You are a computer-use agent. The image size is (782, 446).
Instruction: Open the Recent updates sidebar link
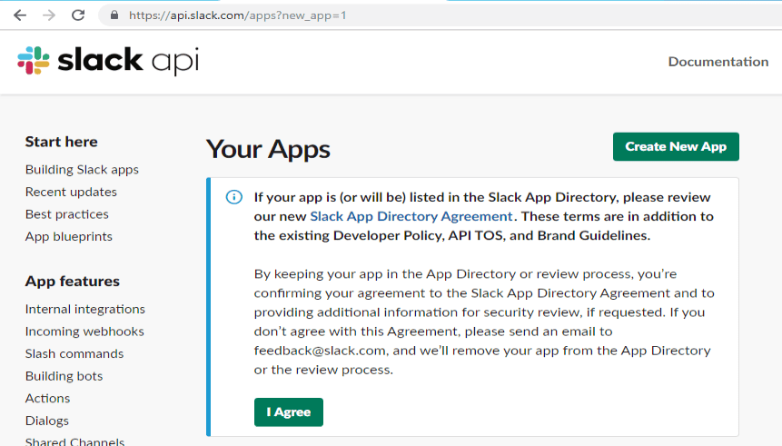(71, 192)
